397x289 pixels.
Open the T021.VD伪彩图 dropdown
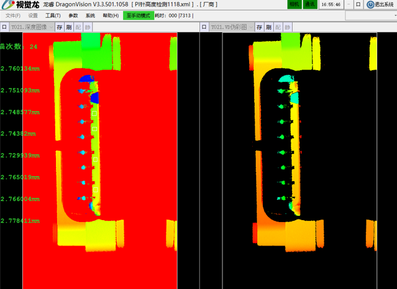click(232, 27)
